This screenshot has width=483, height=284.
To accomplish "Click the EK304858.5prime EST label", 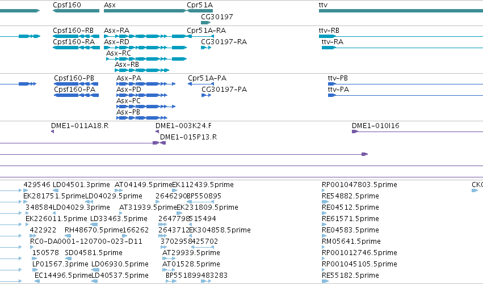I will click(x=220, y=230).
